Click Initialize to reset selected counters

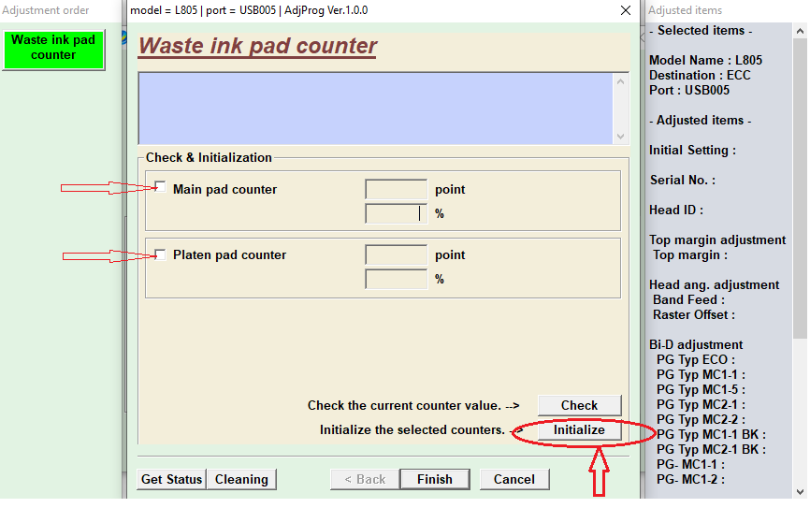[579, 430]
